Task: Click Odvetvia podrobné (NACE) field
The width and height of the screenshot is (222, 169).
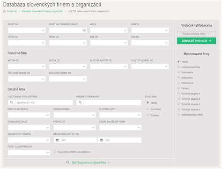Action: pyautogui.click(x=68, y=30)
